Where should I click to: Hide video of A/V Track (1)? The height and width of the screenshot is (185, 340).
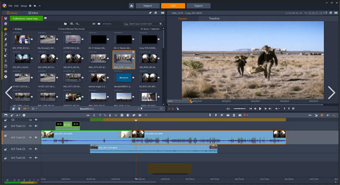click(30, 126)
